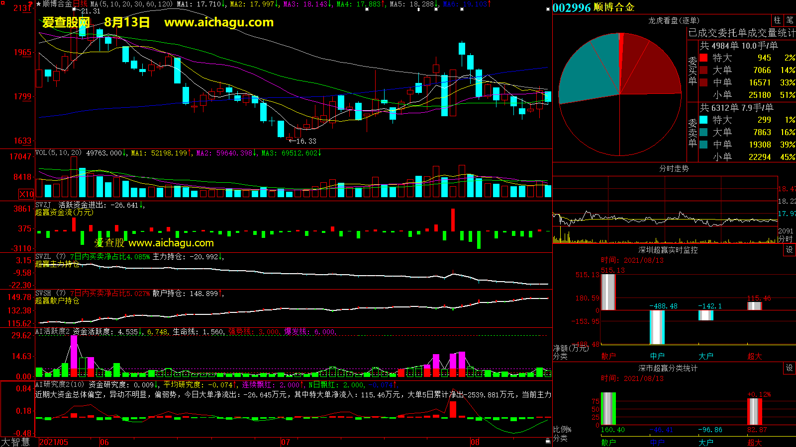
Task: Click VOL(5,10,20) indicator label
Action: tap(58, 153)
